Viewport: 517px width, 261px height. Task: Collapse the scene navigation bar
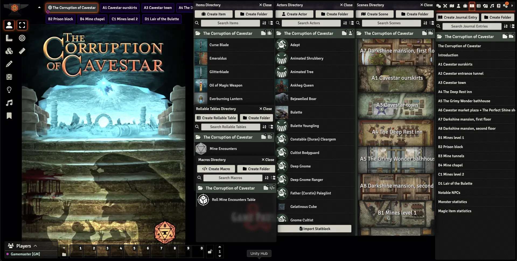pyautogui.click(x=39, y=8)
